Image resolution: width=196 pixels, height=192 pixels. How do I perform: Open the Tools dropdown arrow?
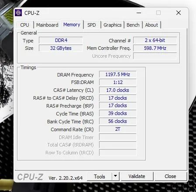click(116, 176)
